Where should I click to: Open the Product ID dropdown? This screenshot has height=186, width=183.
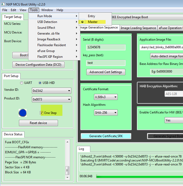pyautogui.click(x=52, y=99)
